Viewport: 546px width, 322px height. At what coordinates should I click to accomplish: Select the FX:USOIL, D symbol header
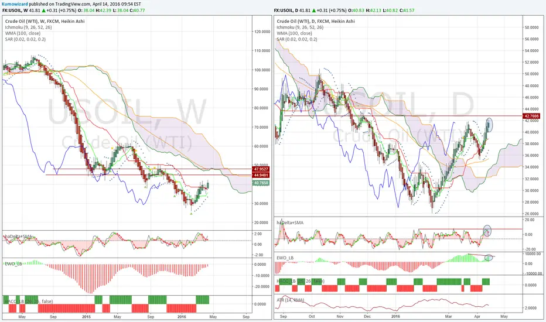[286, 11]
